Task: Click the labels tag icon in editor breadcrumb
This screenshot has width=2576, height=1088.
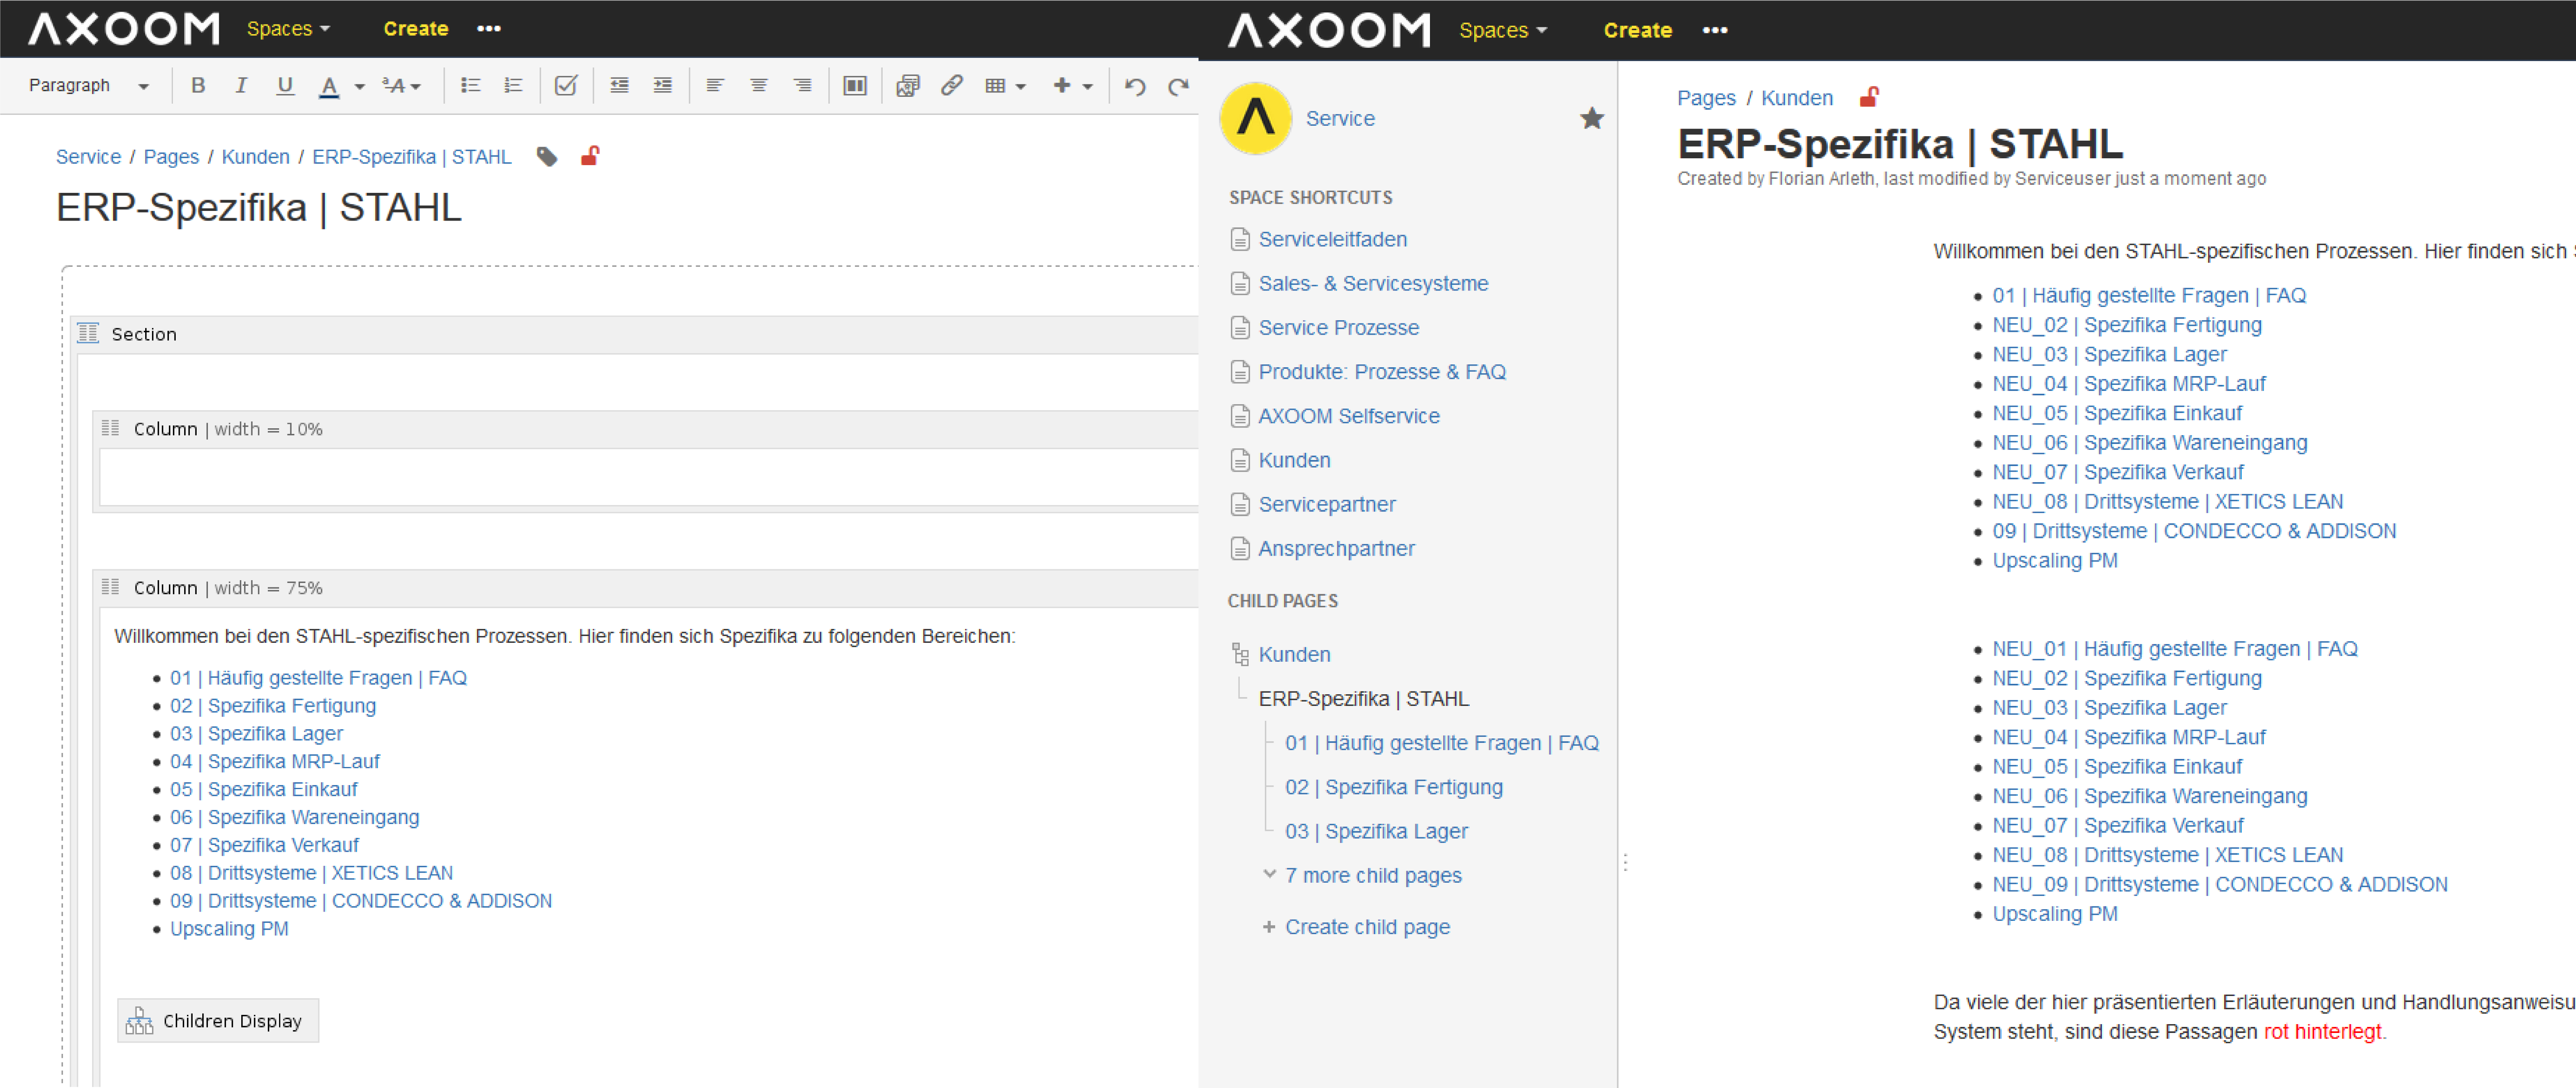Action: [x=547, y=157]
